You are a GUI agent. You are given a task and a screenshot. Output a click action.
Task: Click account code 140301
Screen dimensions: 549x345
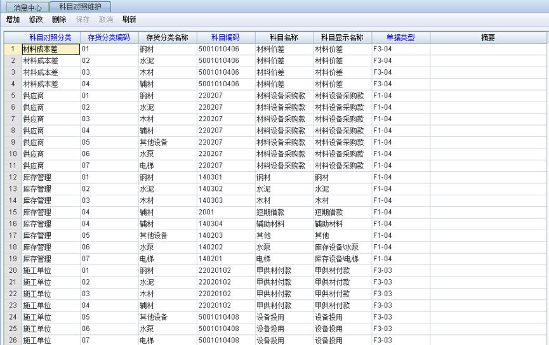point(226,177)
